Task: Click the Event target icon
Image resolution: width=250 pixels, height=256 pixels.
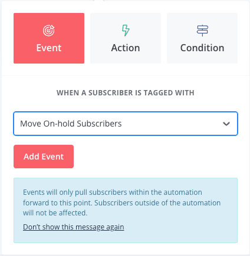Action: pos(49,31)
